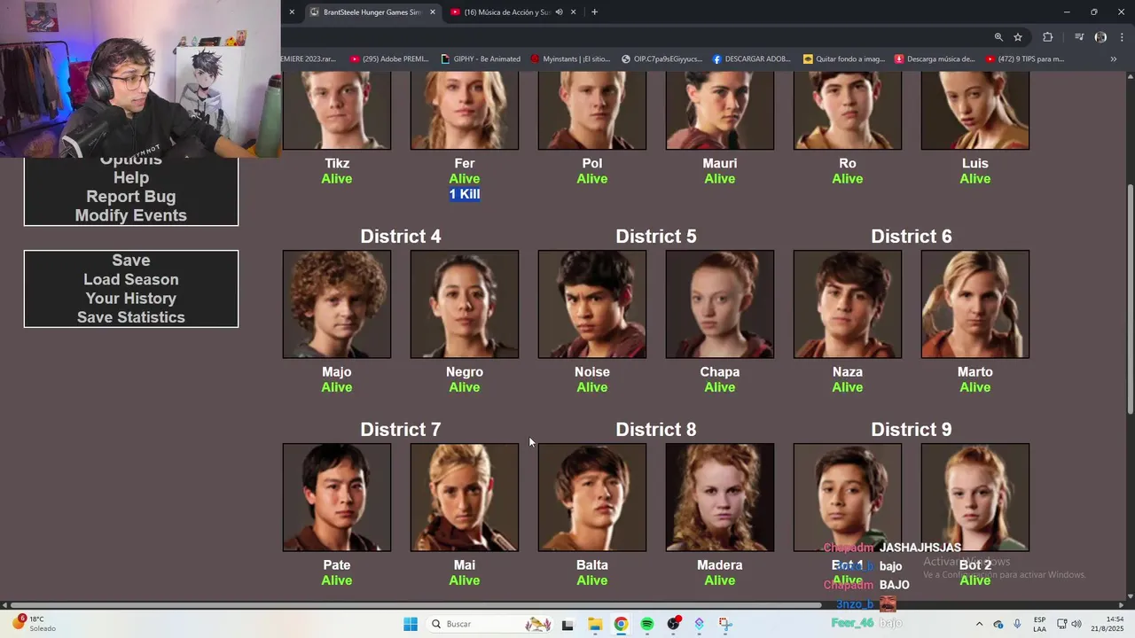Show hidden system tray icons
Screen dimensions: 1135x638
coord(979,624)
